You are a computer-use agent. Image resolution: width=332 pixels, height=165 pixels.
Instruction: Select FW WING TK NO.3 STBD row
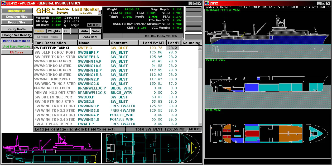(x=116, y=111)
